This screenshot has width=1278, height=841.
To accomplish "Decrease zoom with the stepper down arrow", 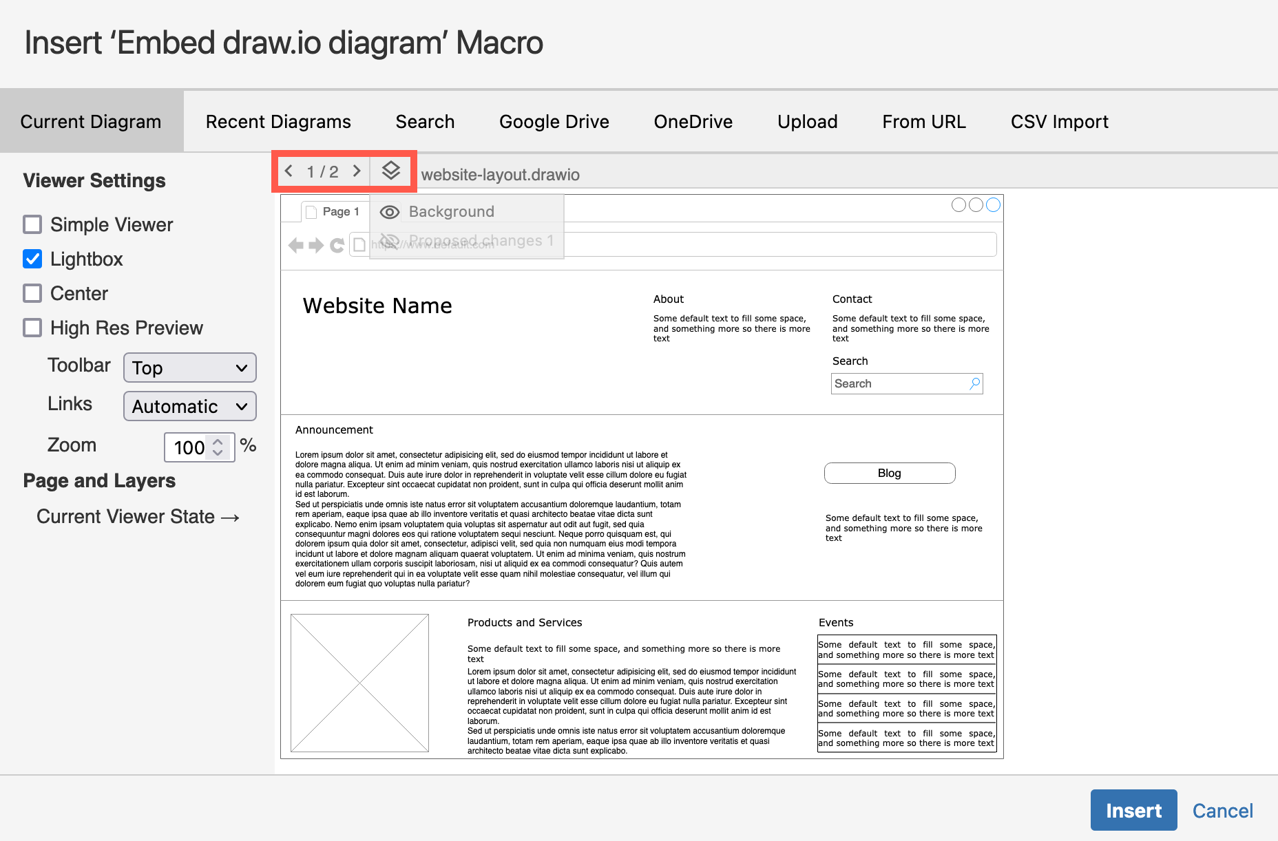I will (x=217, y=453).
